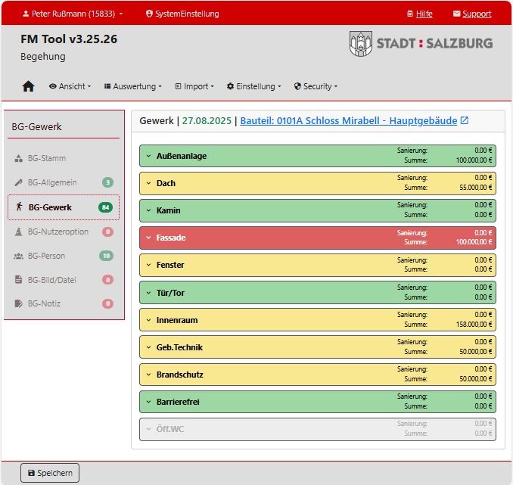
Task: Click the BG-Nutzeroption cone icon
Action: click(x=19, y=232)
